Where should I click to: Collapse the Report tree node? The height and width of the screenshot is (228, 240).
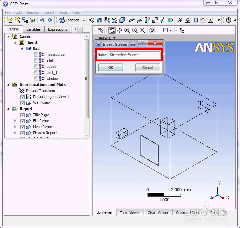[x=8, y=109]
